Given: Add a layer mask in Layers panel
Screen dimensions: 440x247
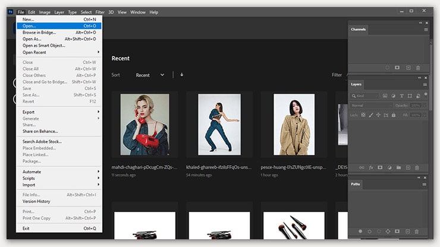Looking at the screenshot, I should click(x=379, y=167).
